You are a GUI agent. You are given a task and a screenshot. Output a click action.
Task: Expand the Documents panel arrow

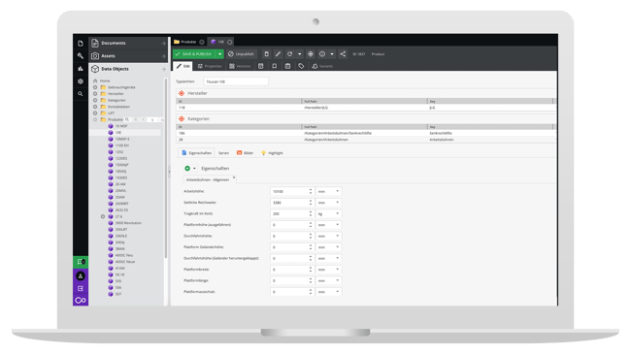click(163, 43)
